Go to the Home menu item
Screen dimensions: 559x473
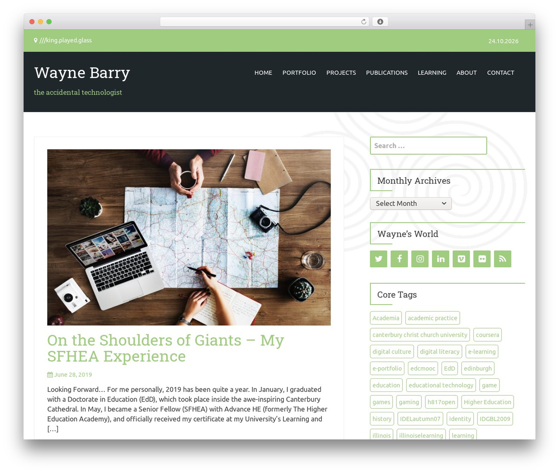263,72
